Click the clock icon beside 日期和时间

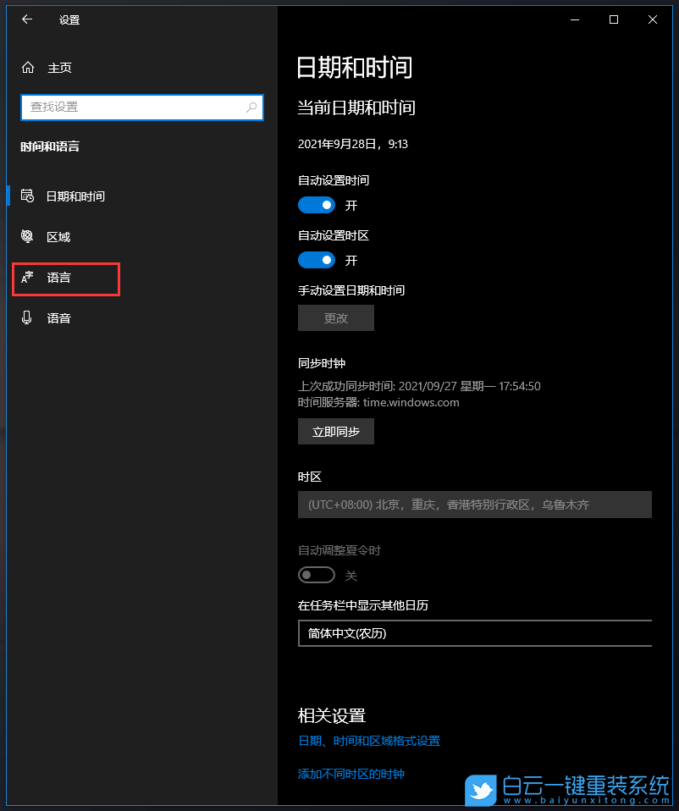pyautogui.click(x=28, y=196)
